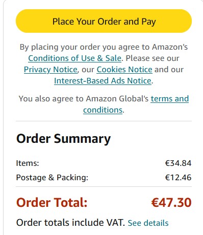
Task: Click the Order Summary heading
Action: pos(63,139)
